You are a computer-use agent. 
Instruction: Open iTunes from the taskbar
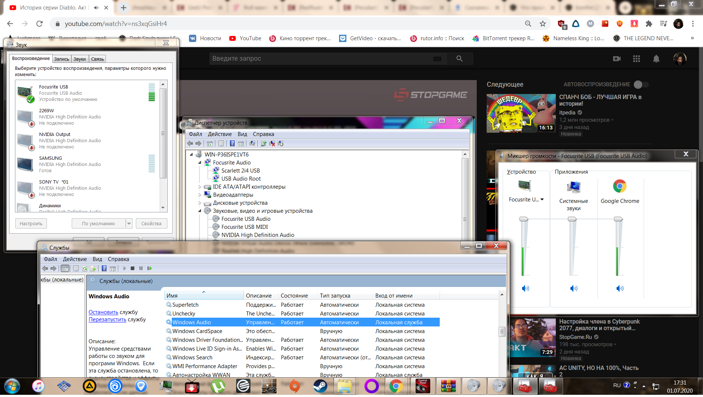pos(38,386)
